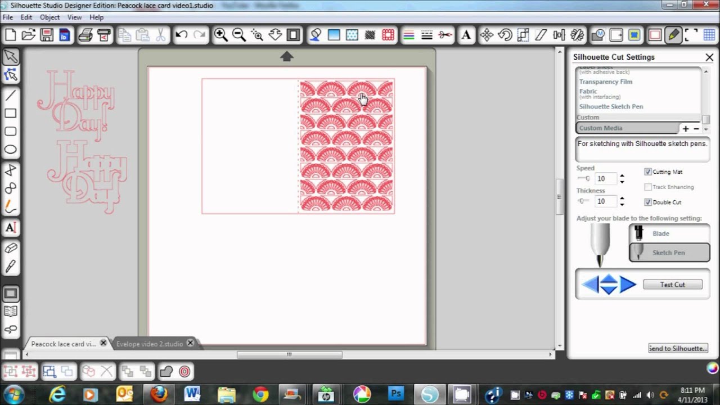This screenshot has height=405, width=720.
Task: Switch to the Peacock lace card tab
Action: [64, 344]
